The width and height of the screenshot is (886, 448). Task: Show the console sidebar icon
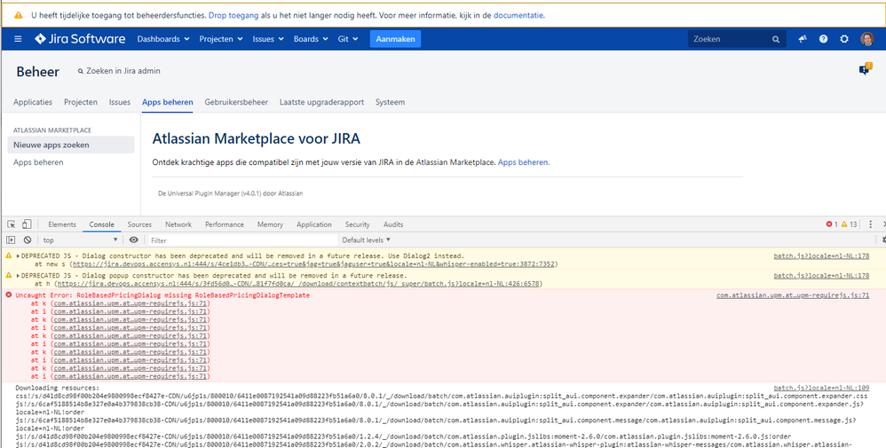pyautogui.click(x=11, y=240)
